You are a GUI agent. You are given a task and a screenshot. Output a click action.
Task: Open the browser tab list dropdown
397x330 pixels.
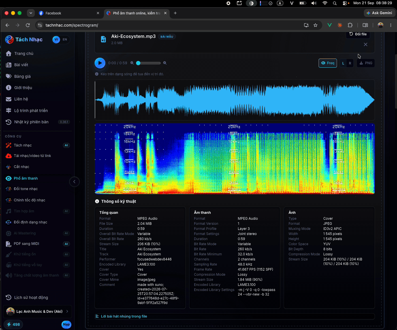tap(31, 13)
